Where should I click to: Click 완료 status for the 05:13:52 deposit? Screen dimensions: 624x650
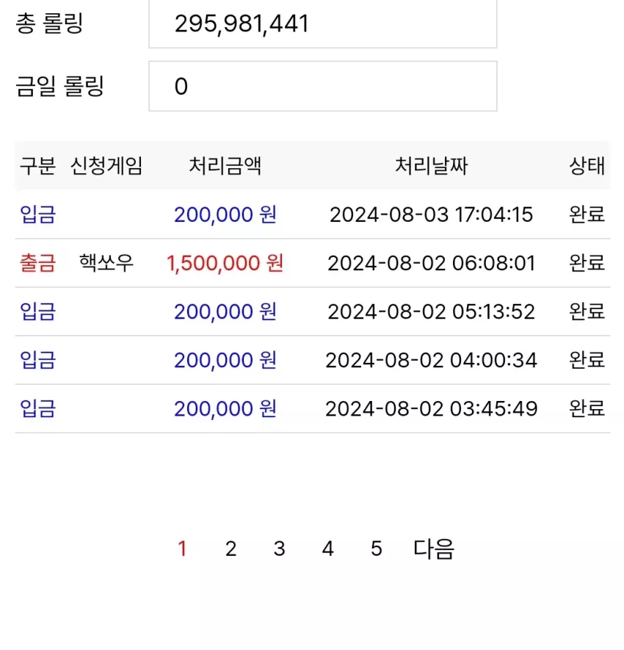[x=587, y=311]
